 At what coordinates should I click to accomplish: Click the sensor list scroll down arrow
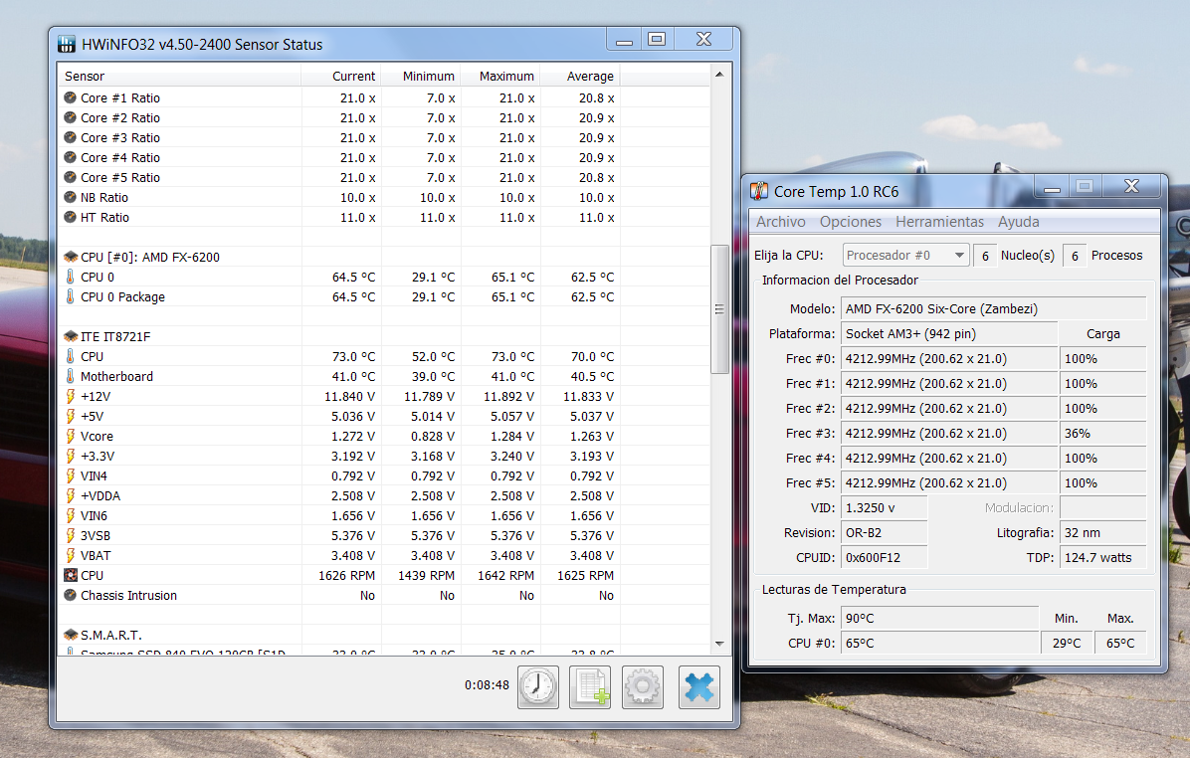tap(719, 645)
